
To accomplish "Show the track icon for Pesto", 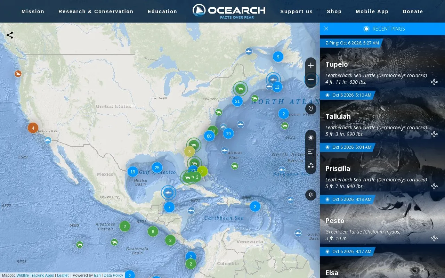I will (434, 238).
